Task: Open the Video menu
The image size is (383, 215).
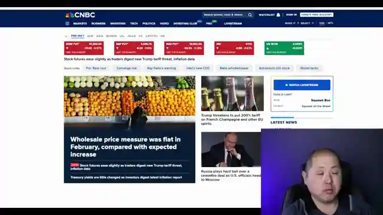Action: point(164,24)
